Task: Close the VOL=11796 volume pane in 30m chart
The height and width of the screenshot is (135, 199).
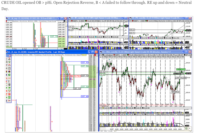Action: 100,114
